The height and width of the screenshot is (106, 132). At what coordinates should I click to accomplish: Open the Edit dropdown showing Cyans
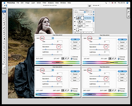pos(47,70)
